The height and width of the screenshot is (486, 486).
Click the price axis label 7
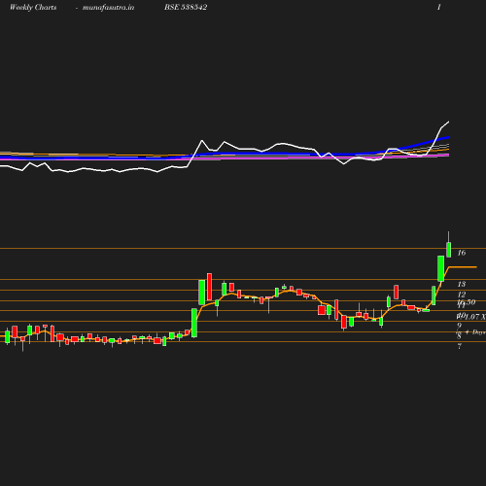coord(460,346)
